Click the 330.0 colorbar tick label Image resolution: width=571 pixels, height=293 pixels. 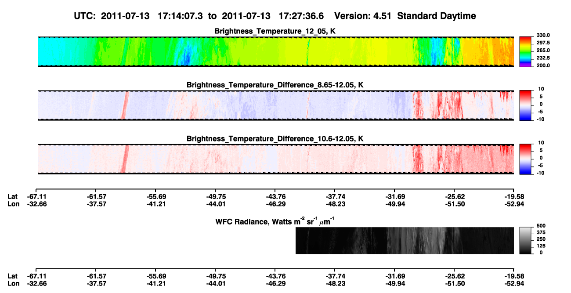coord(543,35)
